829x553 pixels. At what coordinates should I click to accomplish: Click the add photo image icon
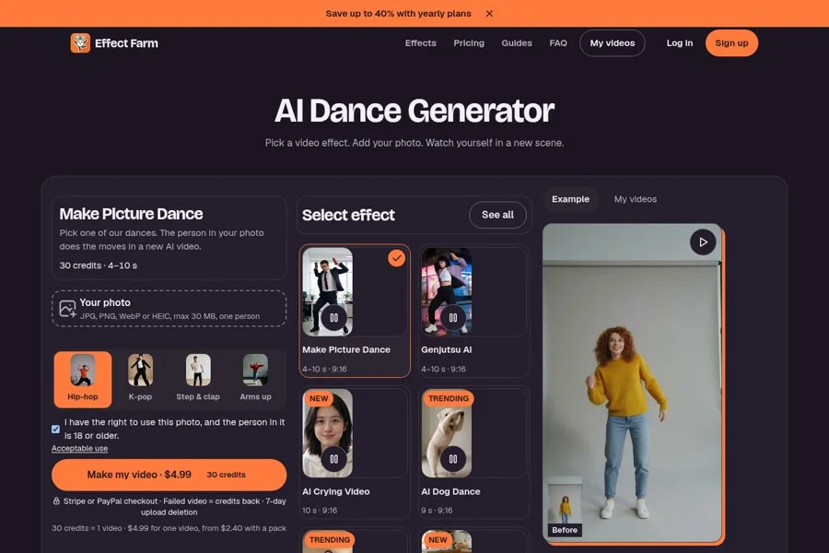pyautogui.click(x=67, y=309)
